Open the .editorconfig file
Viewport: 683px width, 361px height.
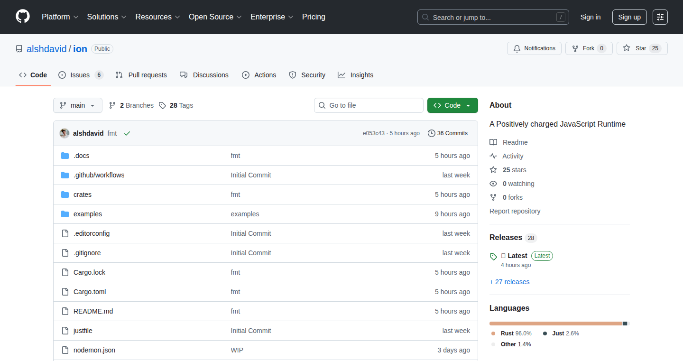click(92, 233)
